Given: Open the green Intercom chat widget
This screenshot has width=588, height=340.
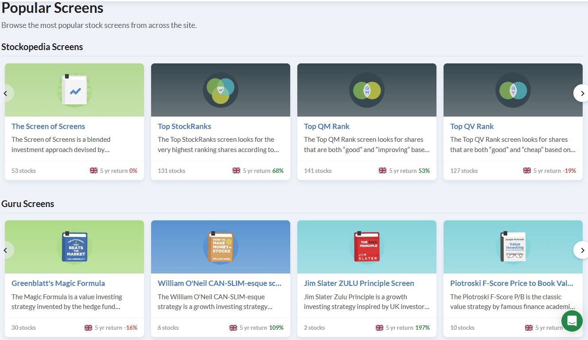Looking at the screenshot, I should pos(572,320).
